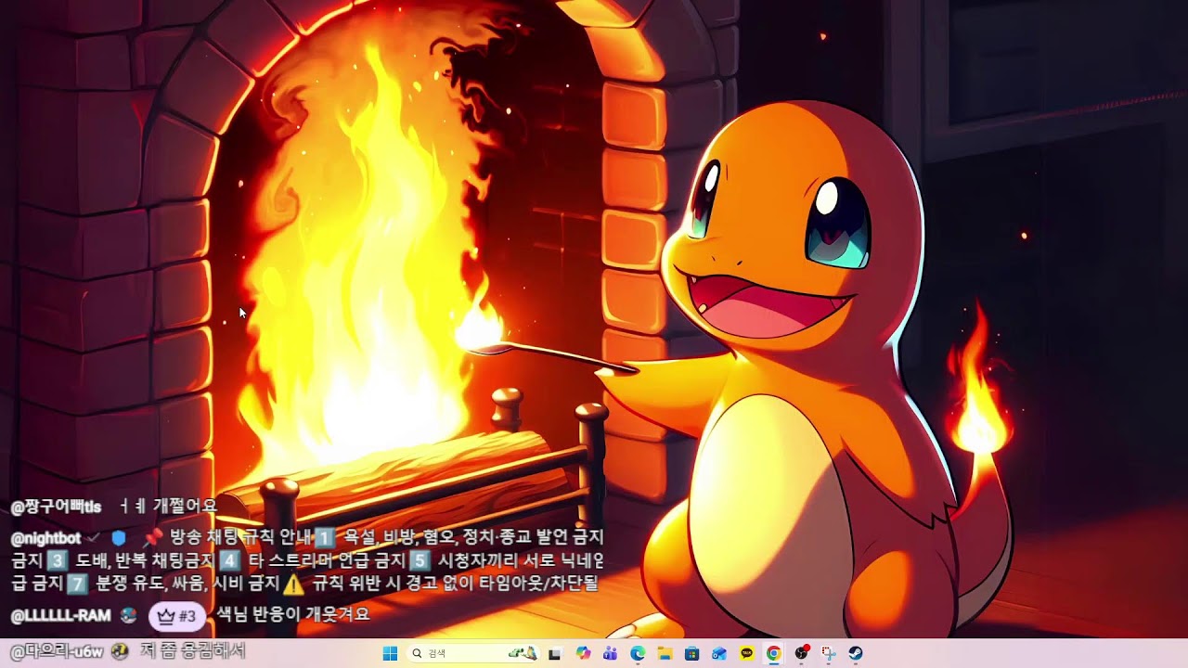Click the chat message '색님 반응이 개웃겨요'
The height and width of the screenshot is (668, 1188).
click(293, 614)
